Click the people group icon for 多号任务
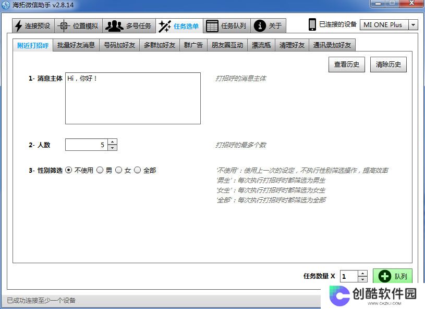The height and width of the screenshot is (309, 425). (x=114, y=26)
